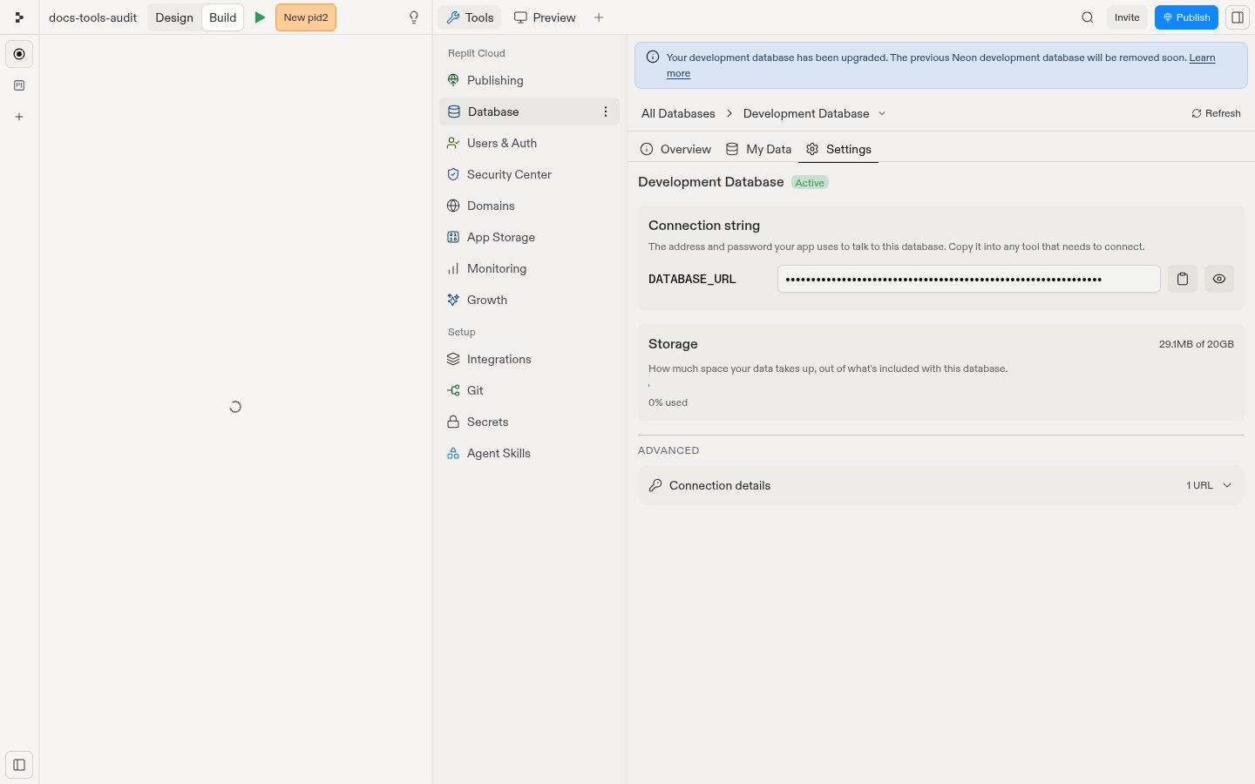Go to All Databases breadcrumb
The height and width of the screenshot is (784, 1255).
point(678,113)
